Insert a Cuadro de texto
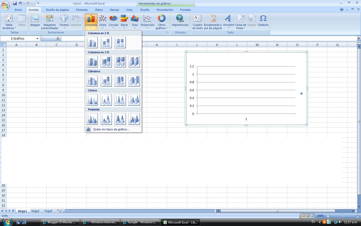The height and width of the screenshot is (226, 361). pyautogui.click(x=197, y=21)
